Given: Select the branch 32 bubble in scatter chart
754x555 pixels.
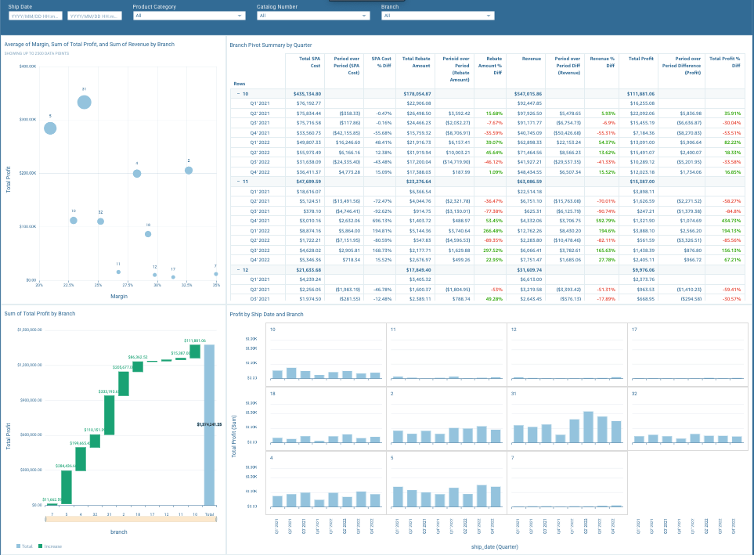Looking at the screenshot, I should (x=100, y=222).
